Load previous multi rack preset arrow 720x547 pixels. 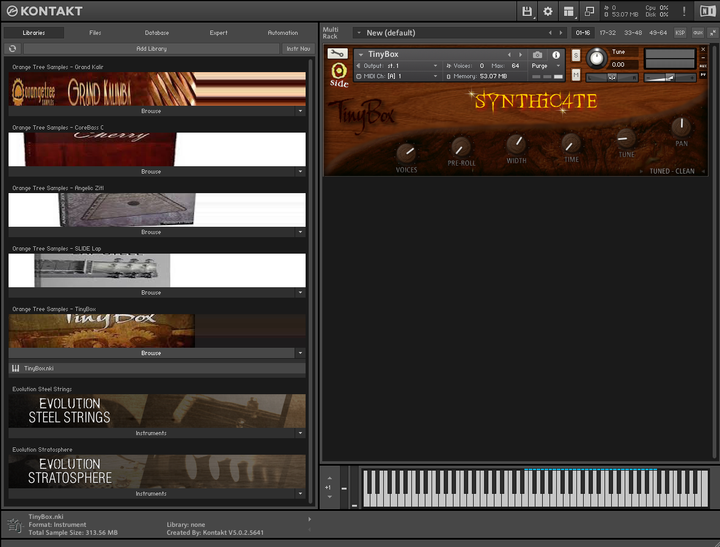pos(550,32)
